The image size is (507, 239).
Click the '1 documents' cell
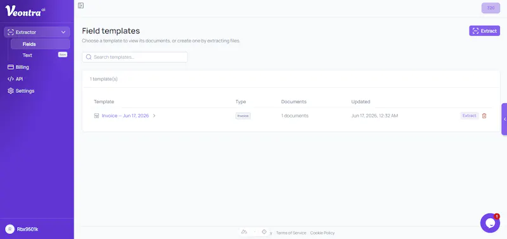pyautogui.click(x=295, y=116)
